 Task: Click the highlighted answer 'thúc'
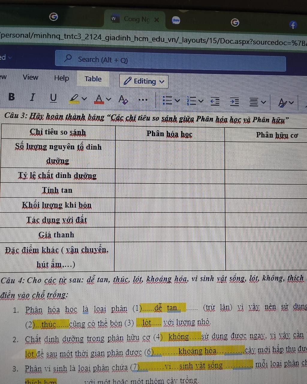[x=49, y=325]
